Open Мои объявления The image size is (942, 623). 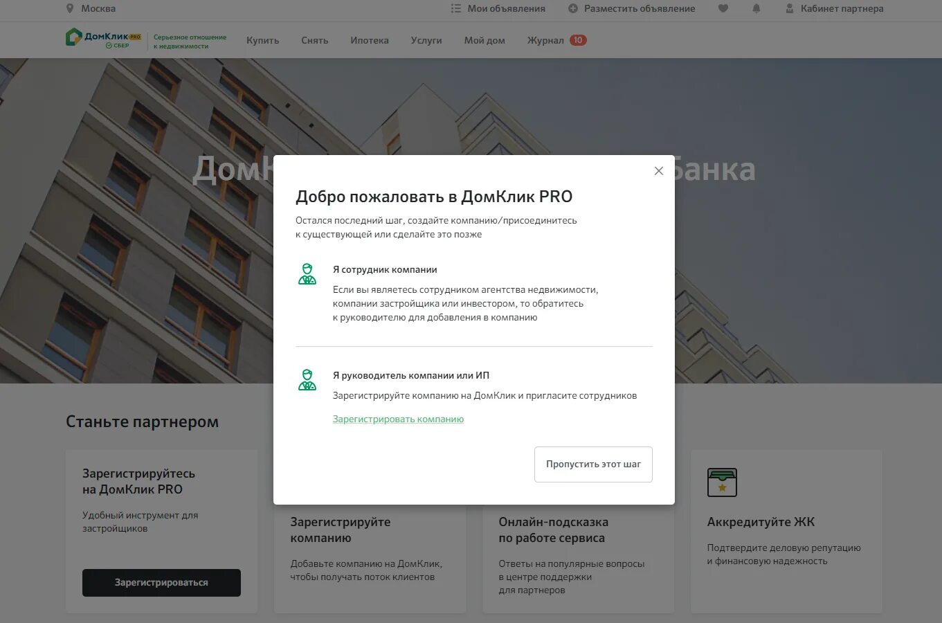[x=506, y=8]
